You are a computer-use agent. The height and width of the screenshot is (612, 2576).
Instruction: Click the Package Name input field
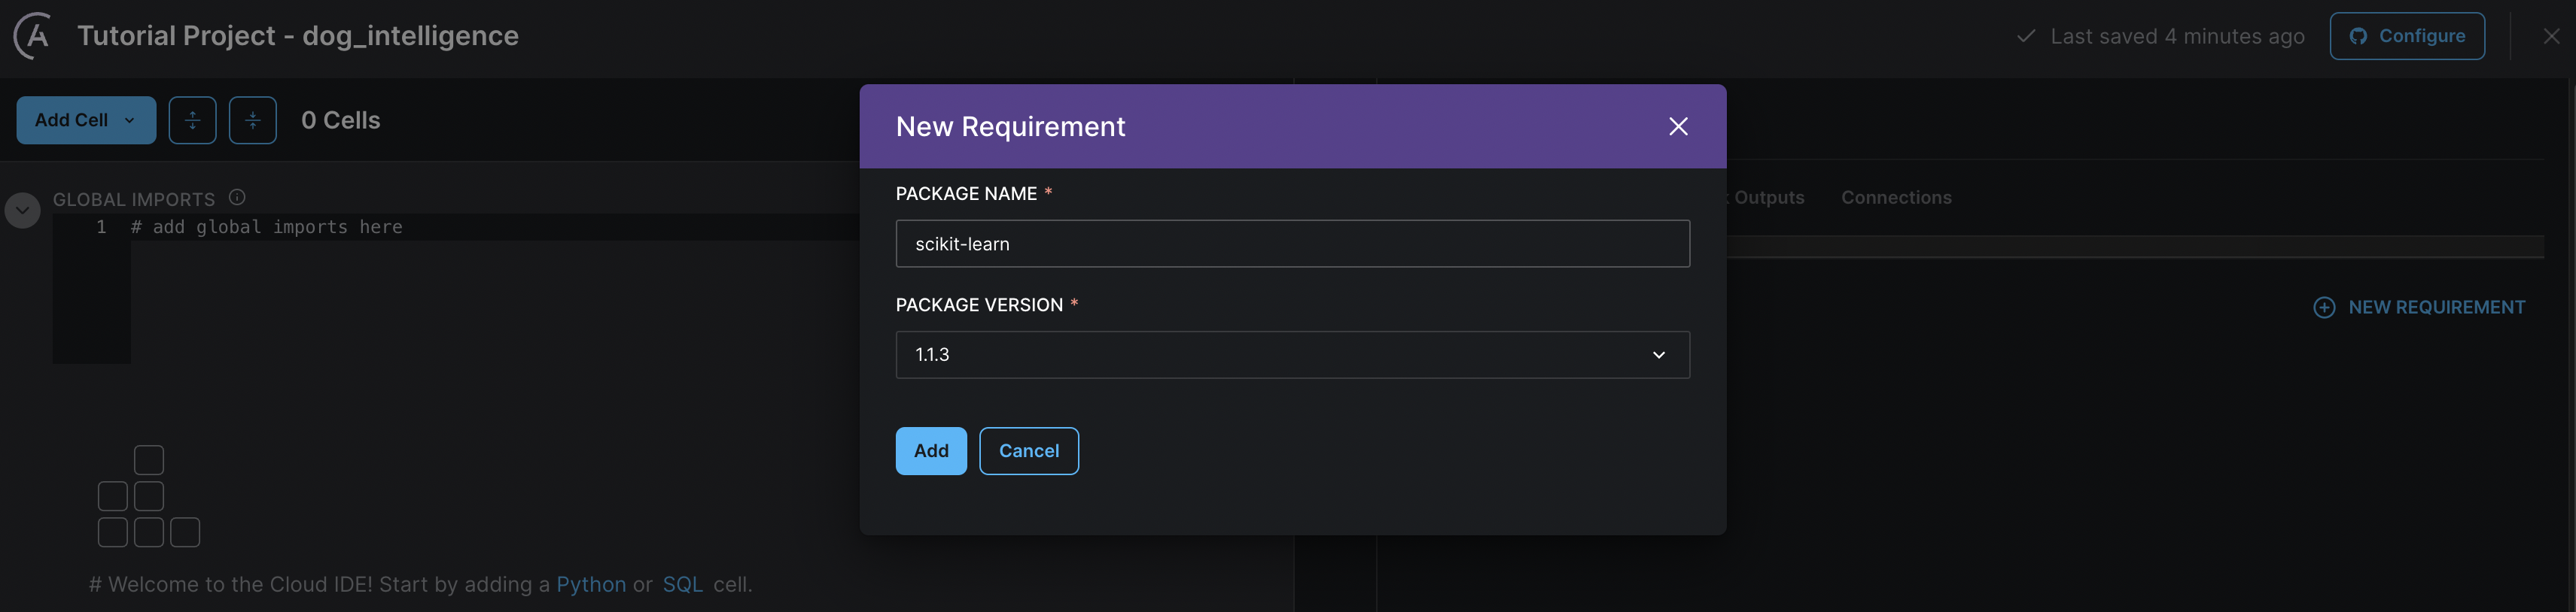(1292, 244)
